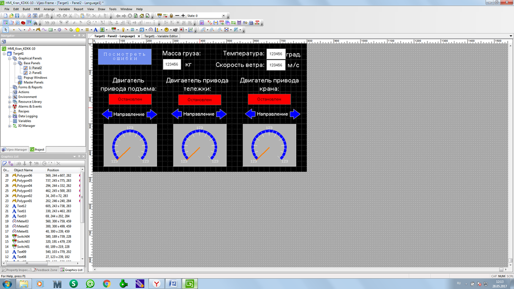Click left blue arrow under подъема motor
The height and width of the screenshot is (289, 514).
coord(107,114)
